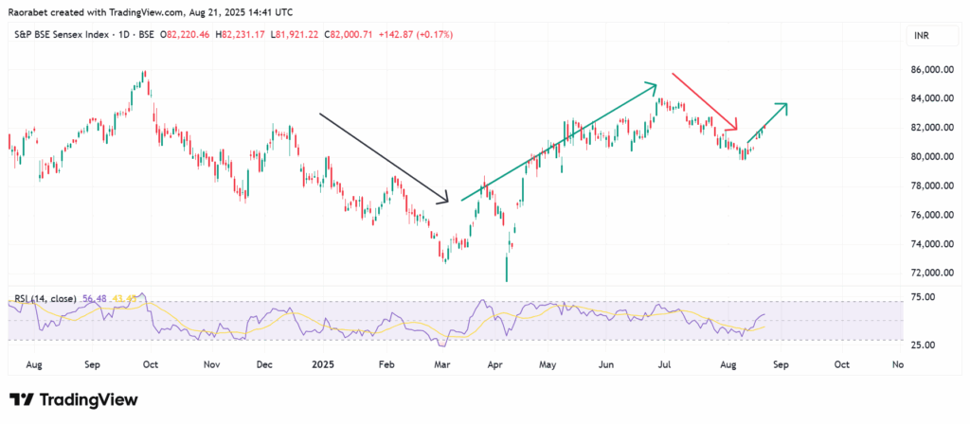Select the Apr marker on time axis
970x424 pixels.
493,363
